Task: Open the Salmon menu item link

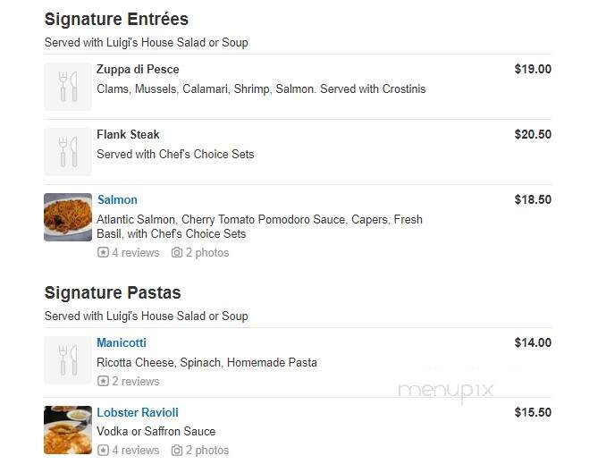Action: (117, 199)
